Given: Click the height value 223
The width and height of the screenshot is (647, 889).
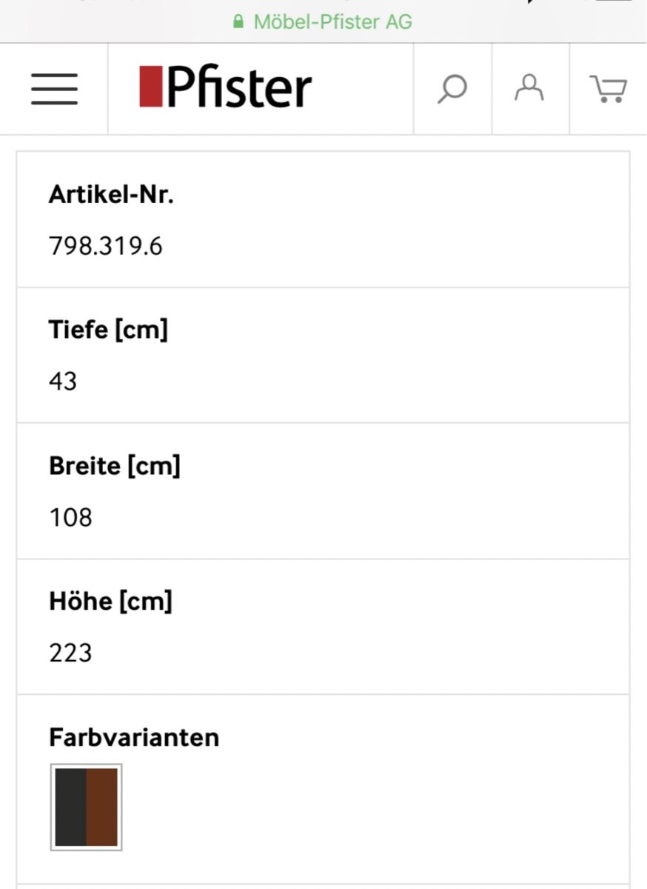Looking at the screenshot, I should (70, 653).
